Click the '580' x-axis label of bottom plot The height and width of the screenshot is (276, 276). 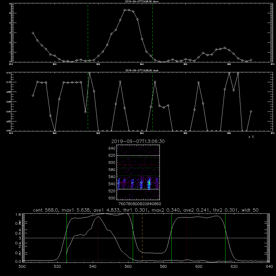coord(163,267)
